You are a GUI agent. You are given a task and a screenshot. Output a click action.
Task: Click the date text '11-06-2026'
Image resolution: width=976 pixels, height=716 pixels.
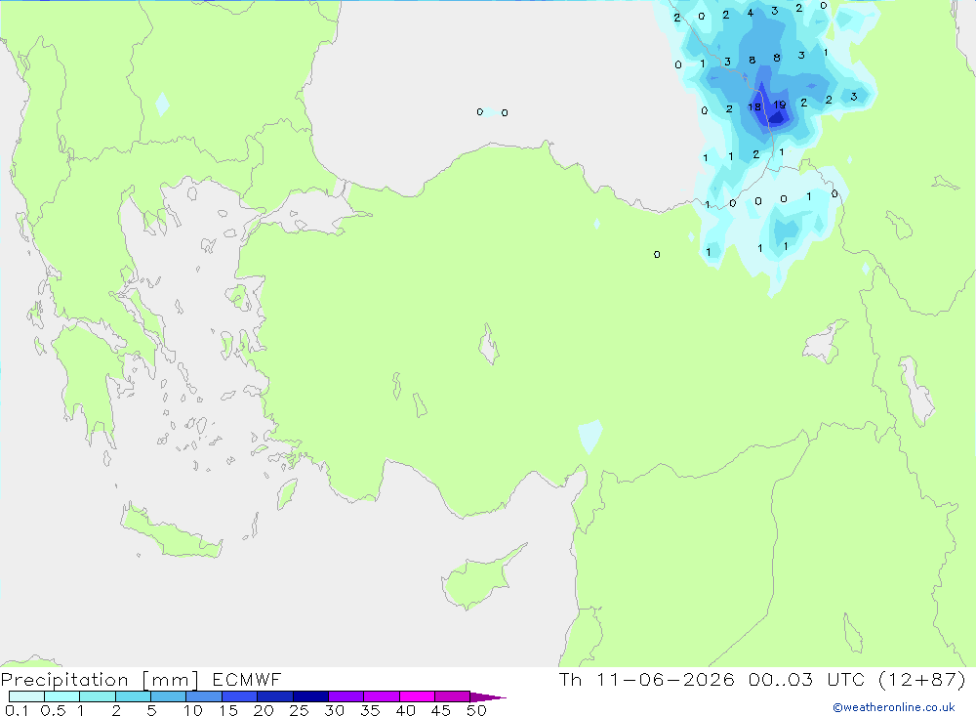665,679
